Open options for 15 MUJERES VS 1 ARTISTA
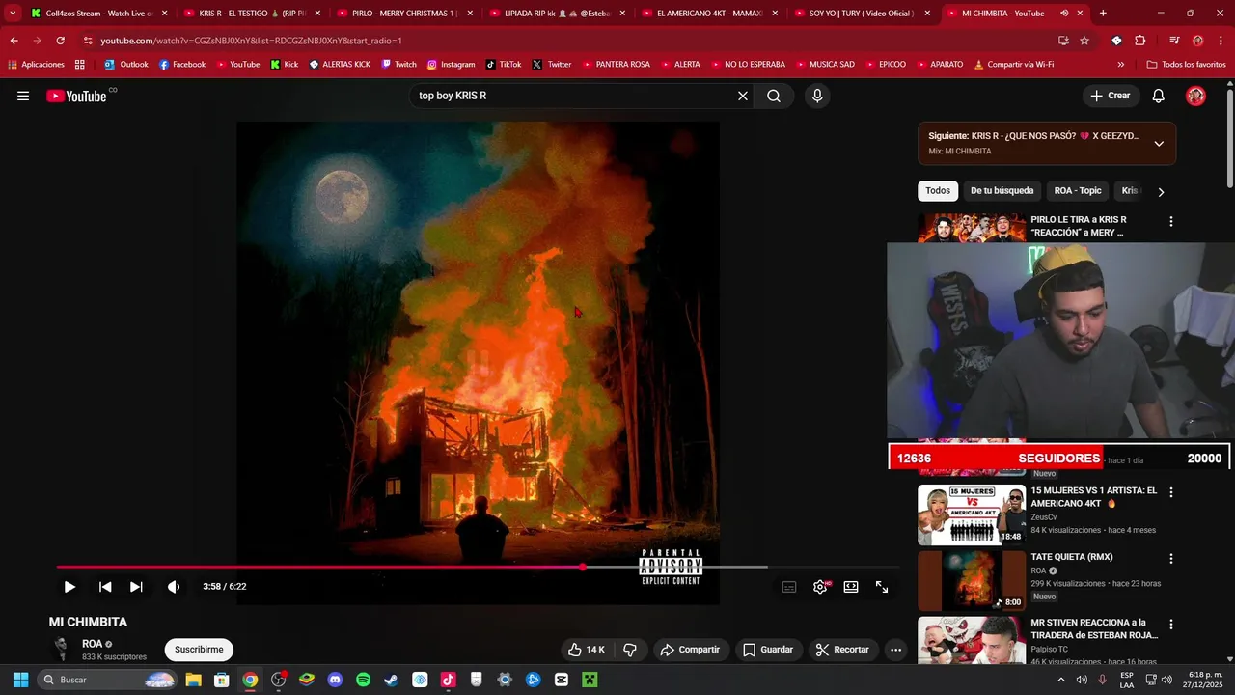1235x695 pixels. (x=1171, y=492)
